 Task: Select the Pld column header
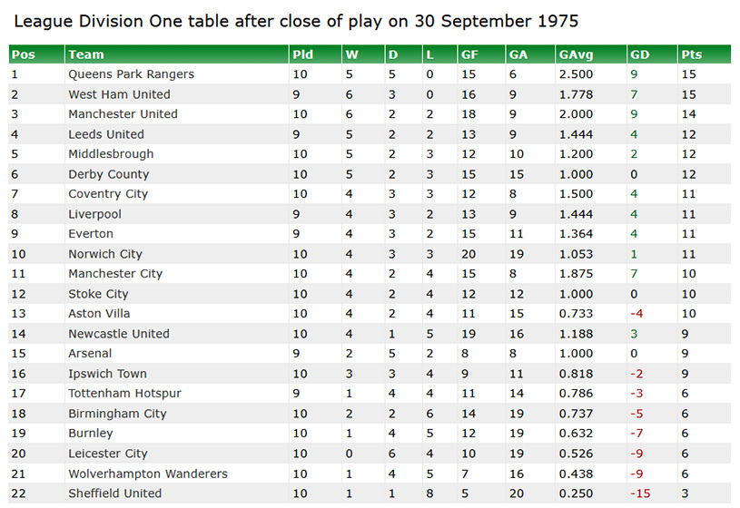tap(302, 54)
